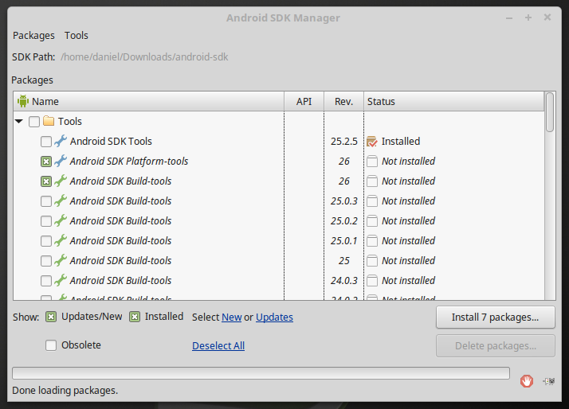Image resolution: width=569 pixels, height=409 pixels.
Task: Click wrench icon of Build-tools rev 25.0.3
Action: coord(61,201)
